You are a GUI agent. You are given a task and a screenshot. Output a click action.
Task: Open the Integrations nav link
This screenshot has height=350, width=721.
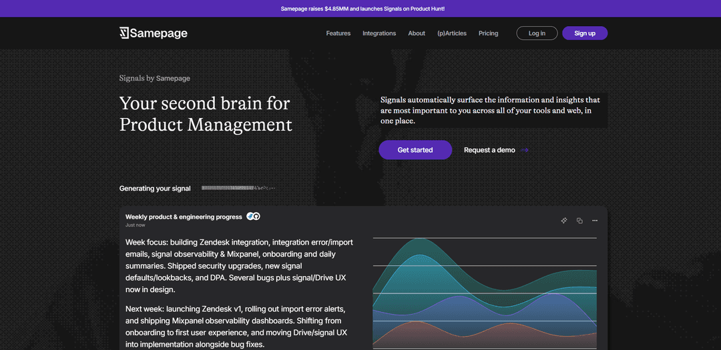379,33
